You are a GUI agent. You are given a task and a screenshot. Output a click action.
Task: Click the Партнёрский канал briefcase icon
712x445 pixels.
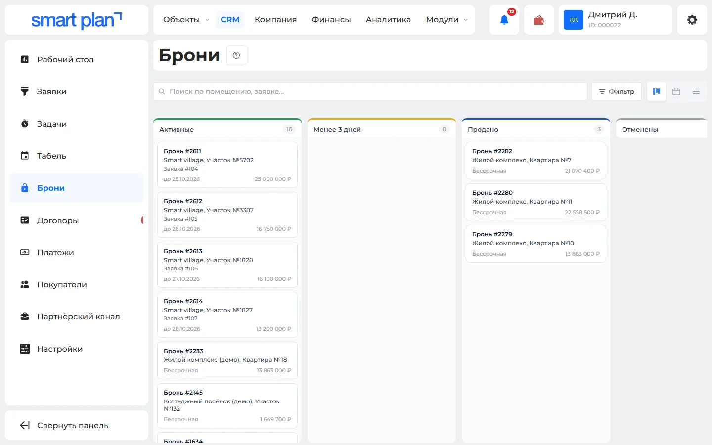click(x=25, y=316)
